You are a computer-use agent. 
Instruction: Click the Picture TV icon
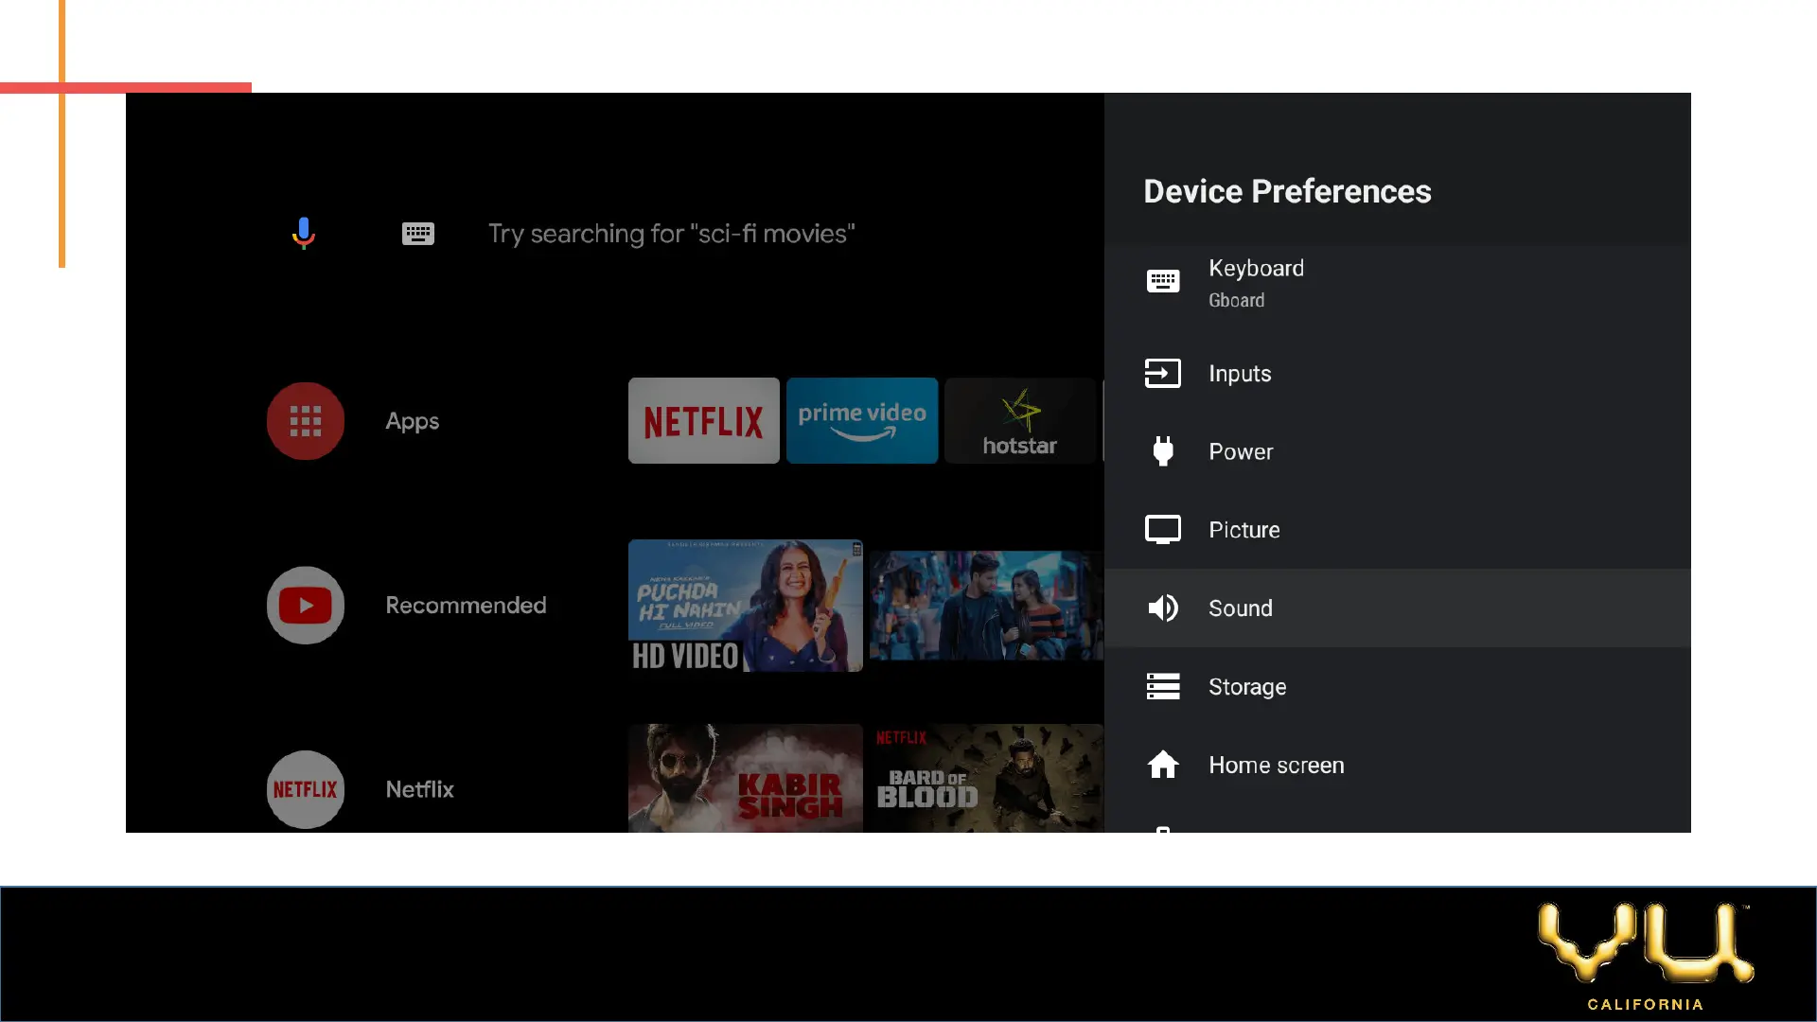point(1162,530)
